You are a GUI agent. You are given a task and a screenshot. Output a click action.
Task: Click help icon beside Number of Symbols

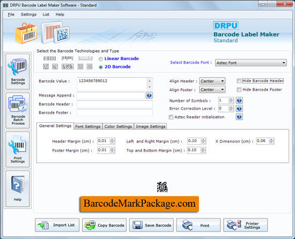click(239, 101)
